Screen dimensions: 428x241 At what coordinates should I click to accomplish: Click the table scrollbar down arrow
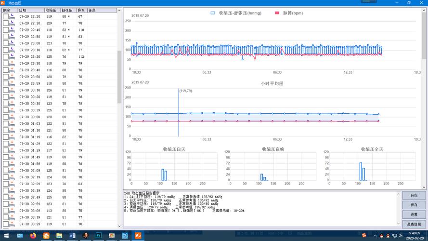pos(119,226)
